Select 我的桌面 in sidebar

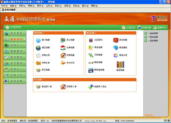15,33
